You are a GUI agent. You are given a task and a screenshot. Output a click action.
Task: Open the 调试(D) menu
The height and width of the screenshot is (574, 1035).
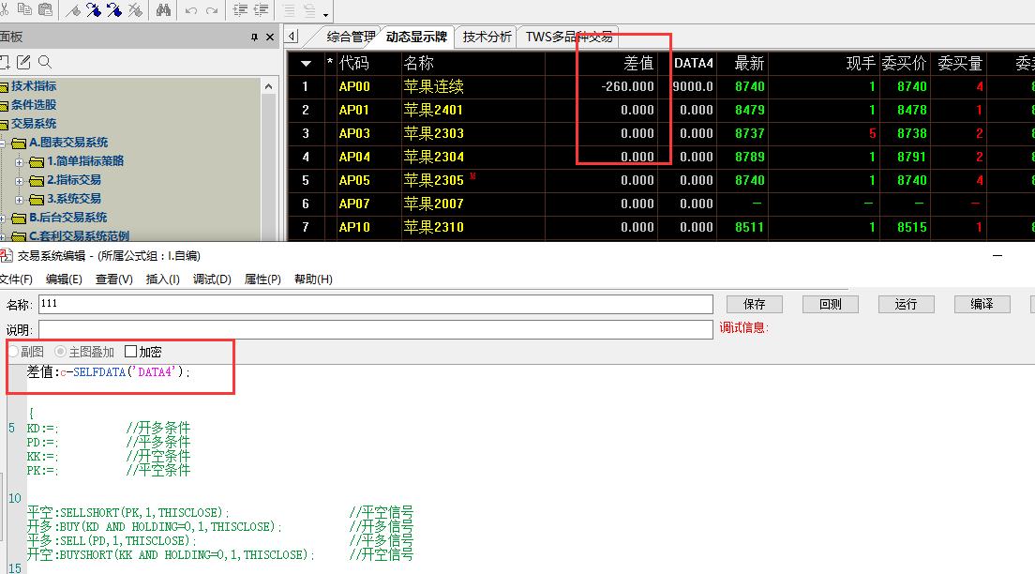pos(212,279)
